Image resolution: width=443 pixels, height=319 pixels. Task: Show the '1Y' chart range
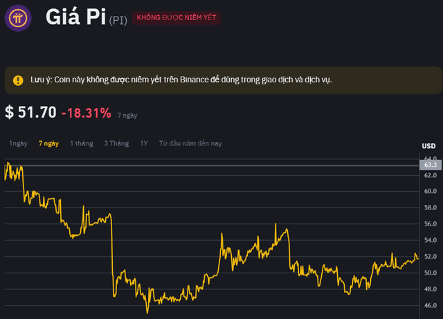144,143
